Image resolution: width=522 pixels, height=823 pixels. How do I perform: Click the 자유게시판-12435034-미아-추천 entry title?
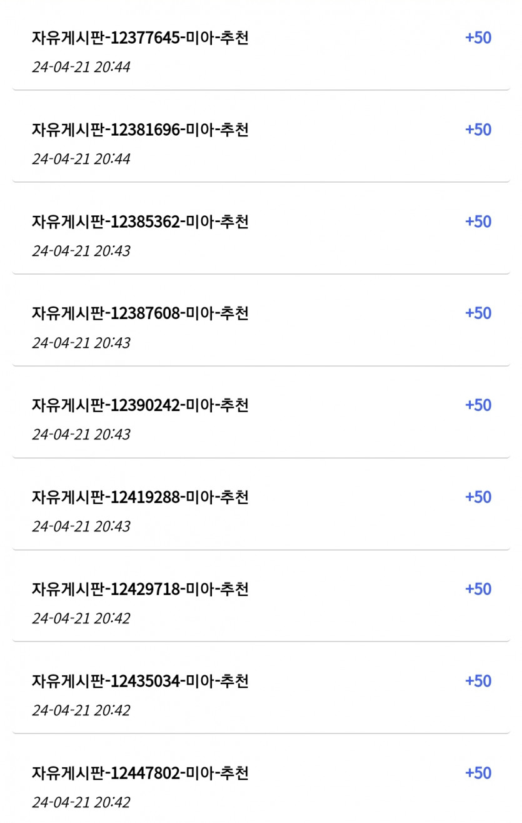tap(140, 681)
